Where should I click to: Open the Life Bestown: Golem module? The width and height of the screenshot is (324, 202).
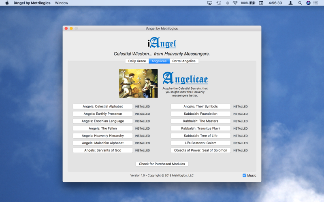pyautogui.click(x=200, y=143)
